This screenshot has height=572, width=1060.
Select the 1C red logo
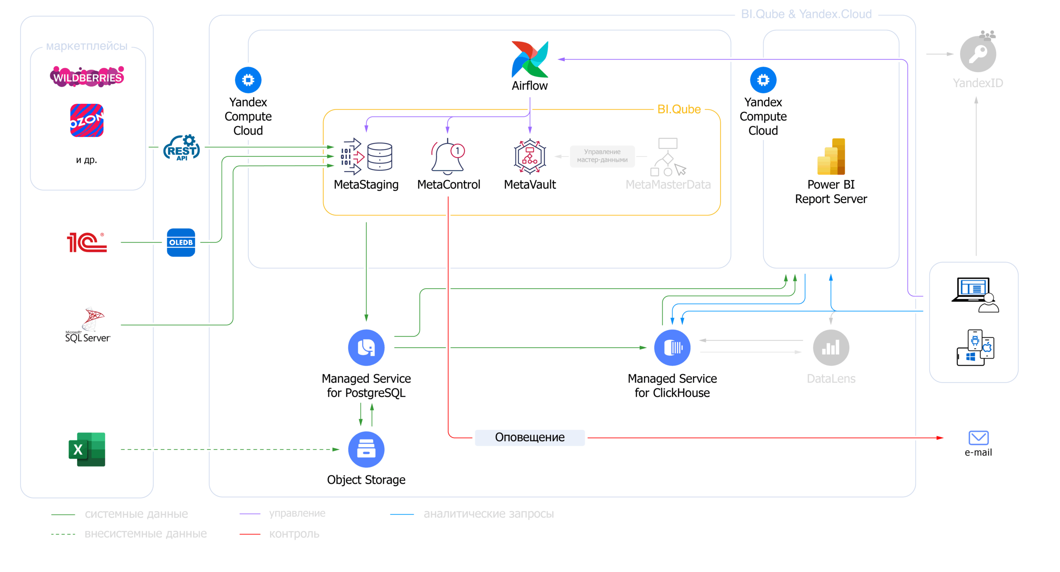click(x=87, y=242)
